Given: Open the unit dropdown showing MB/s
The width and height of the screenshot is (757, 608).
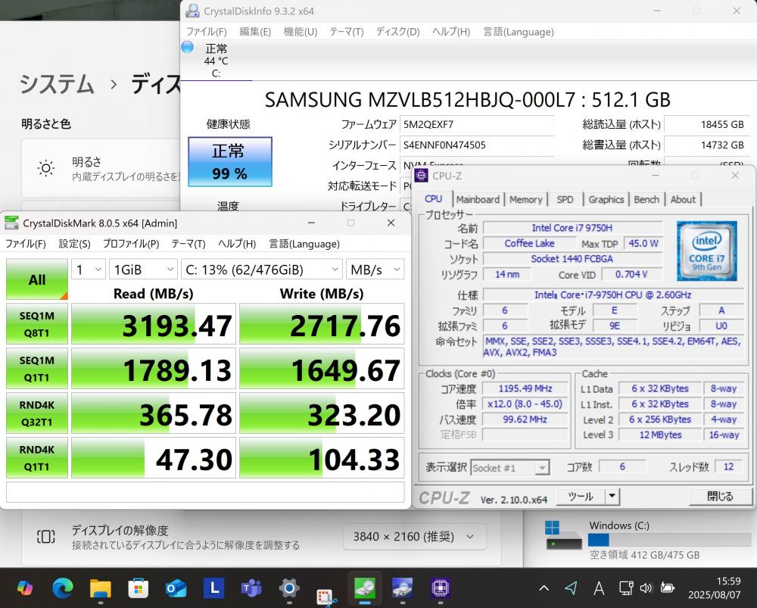Looking at the screenshot, I should (375, 270).
